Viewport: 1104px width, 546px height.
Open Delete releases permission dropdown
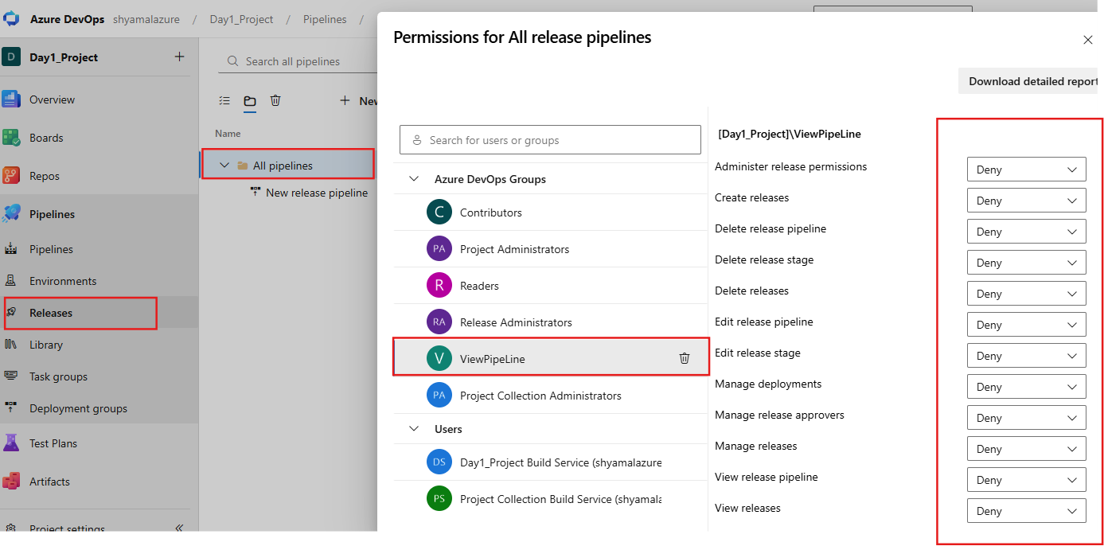click(1027, 293)
